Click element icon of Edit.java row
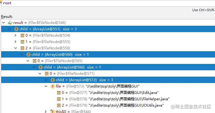This screenshot has width=215, height=113. coord(59,93)
